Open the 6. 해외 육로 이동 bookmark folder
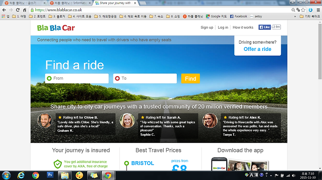322x180 pixels. tap(133, 16)
